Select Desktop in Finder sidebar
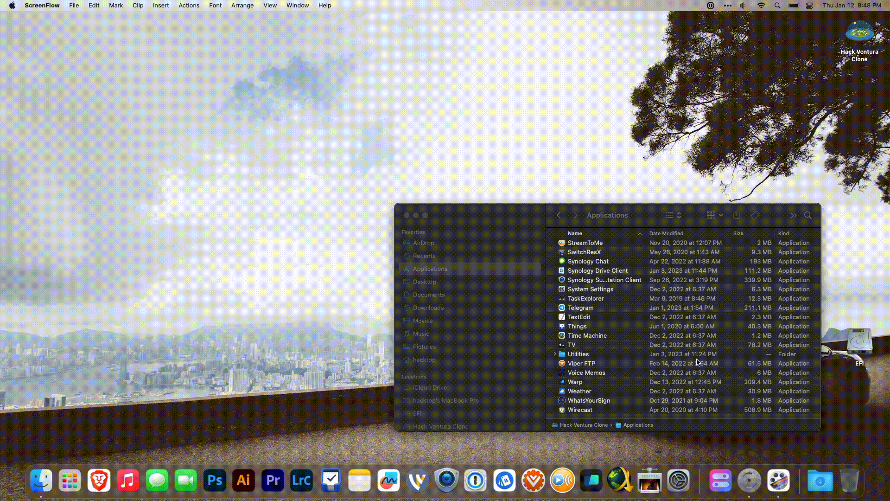Screen dimensions: 890x501 (470, 282)
